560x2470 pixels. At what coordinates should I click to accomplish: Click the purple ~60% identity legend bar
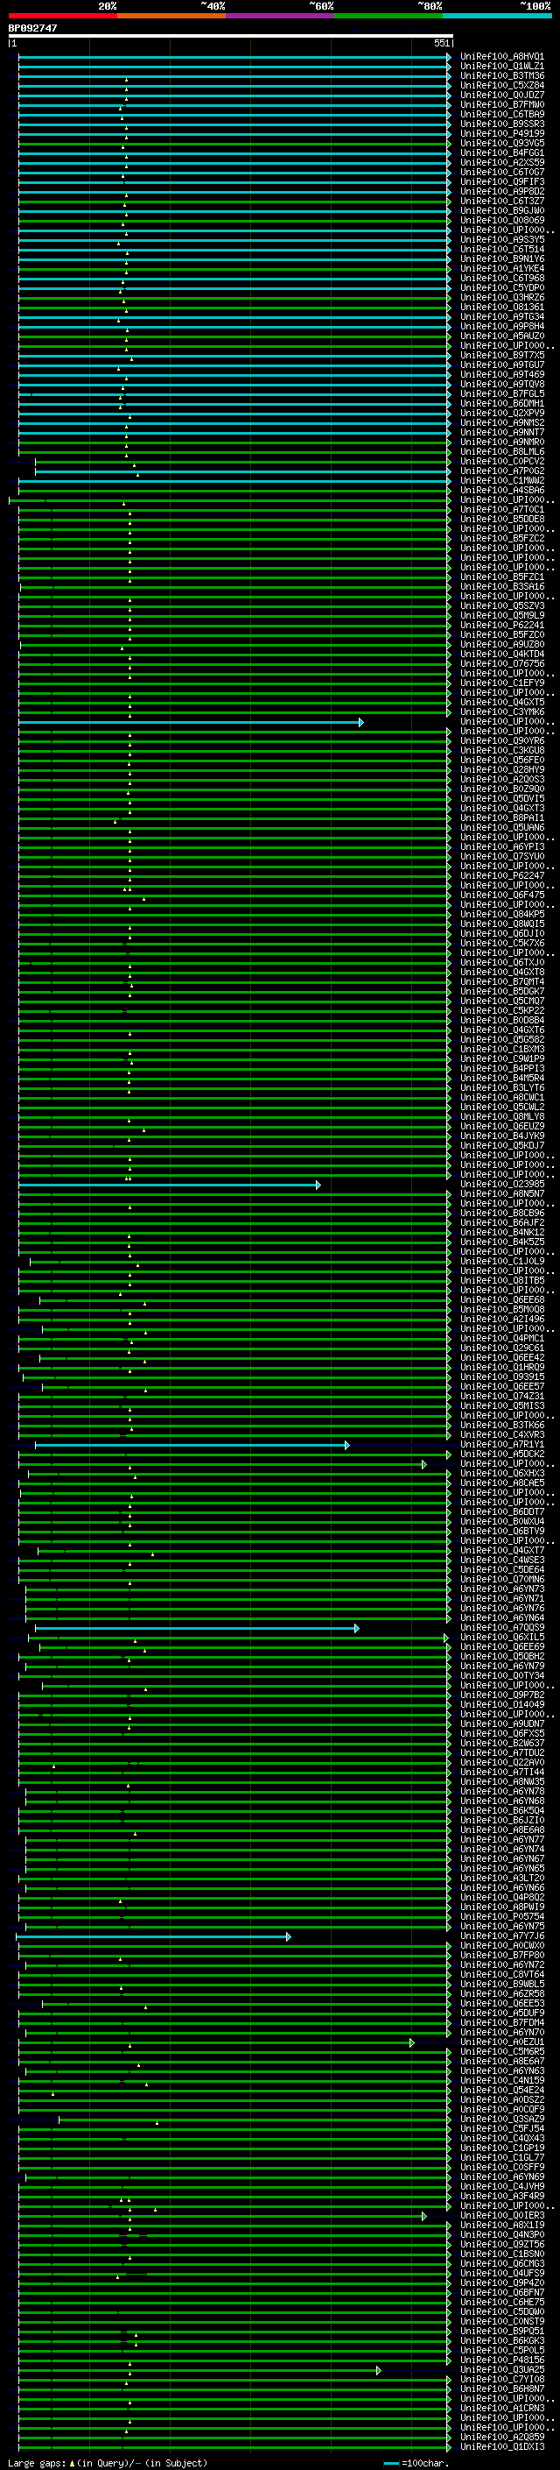click(281, 17)
